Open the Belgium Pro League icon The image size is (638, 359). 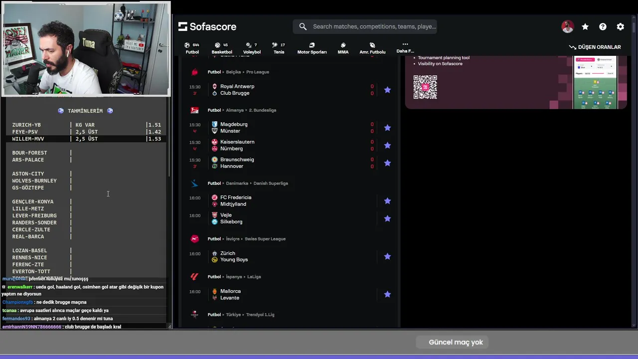coord(195,72)
